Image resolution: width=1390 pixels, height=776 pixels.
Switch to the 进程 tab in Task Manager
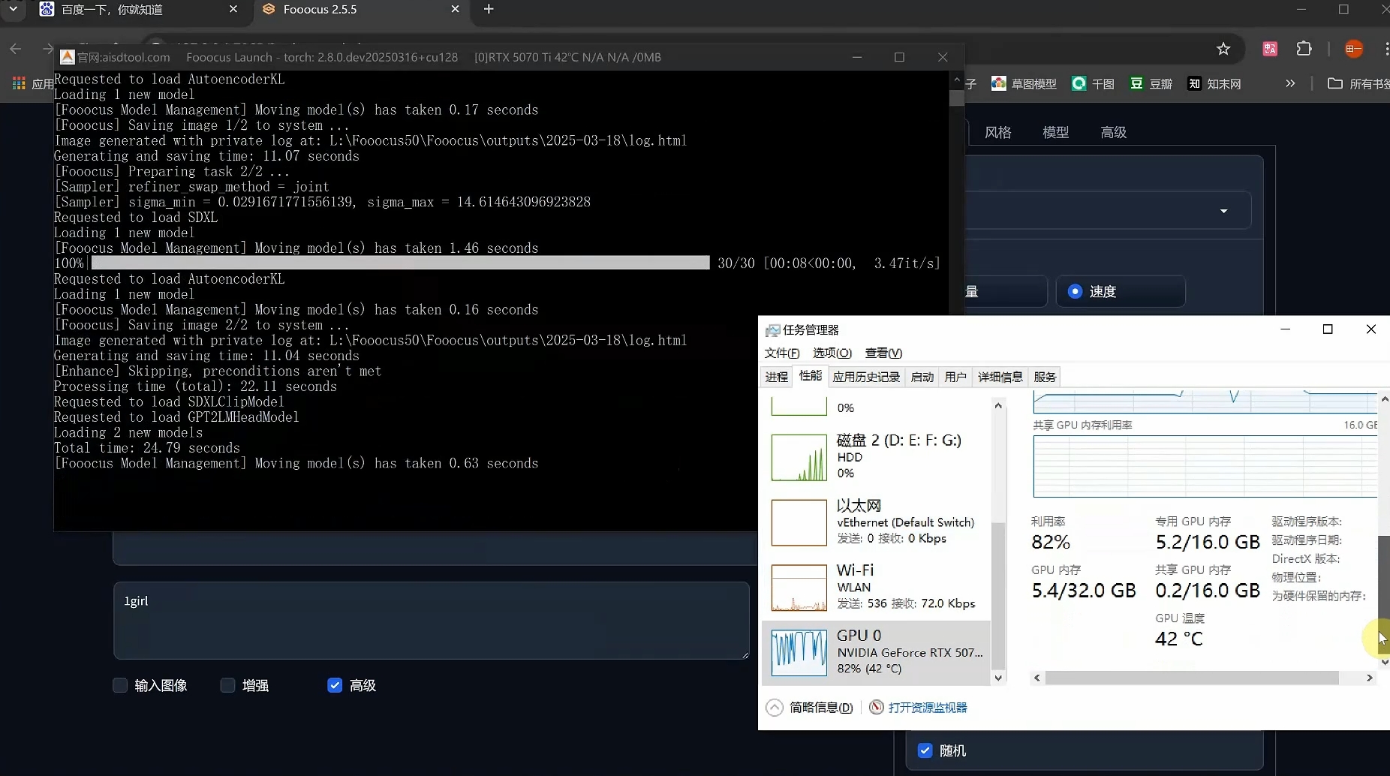coord(777,377)
